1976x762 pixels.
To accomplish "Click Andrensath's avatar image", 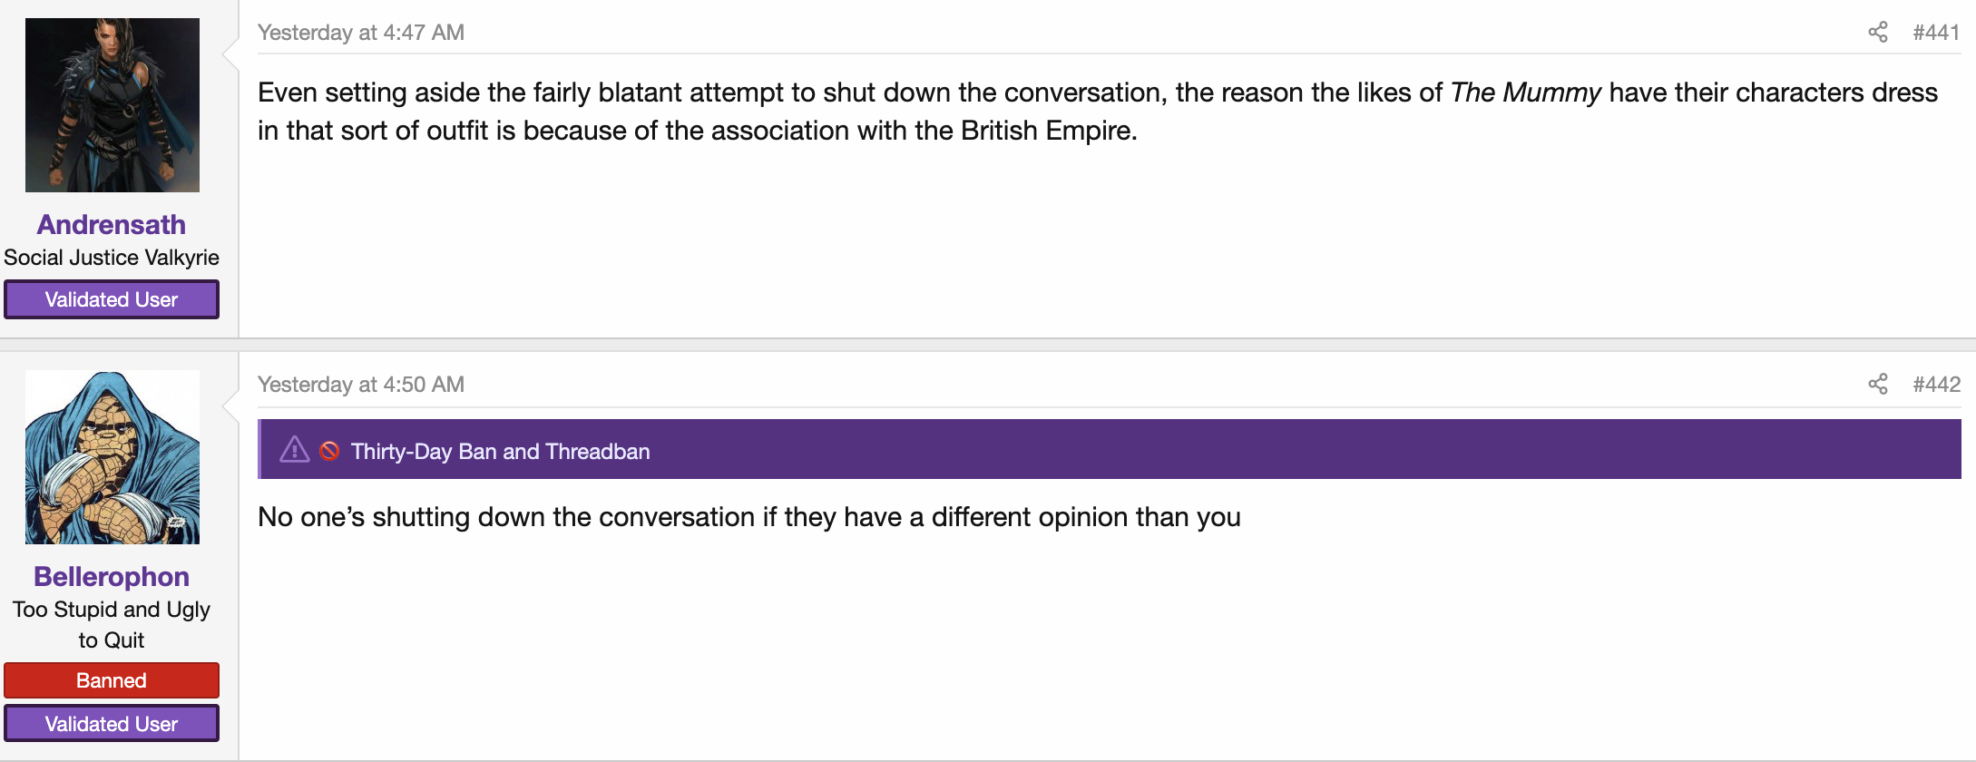I will pyautogui.click(x=112, y=105).
